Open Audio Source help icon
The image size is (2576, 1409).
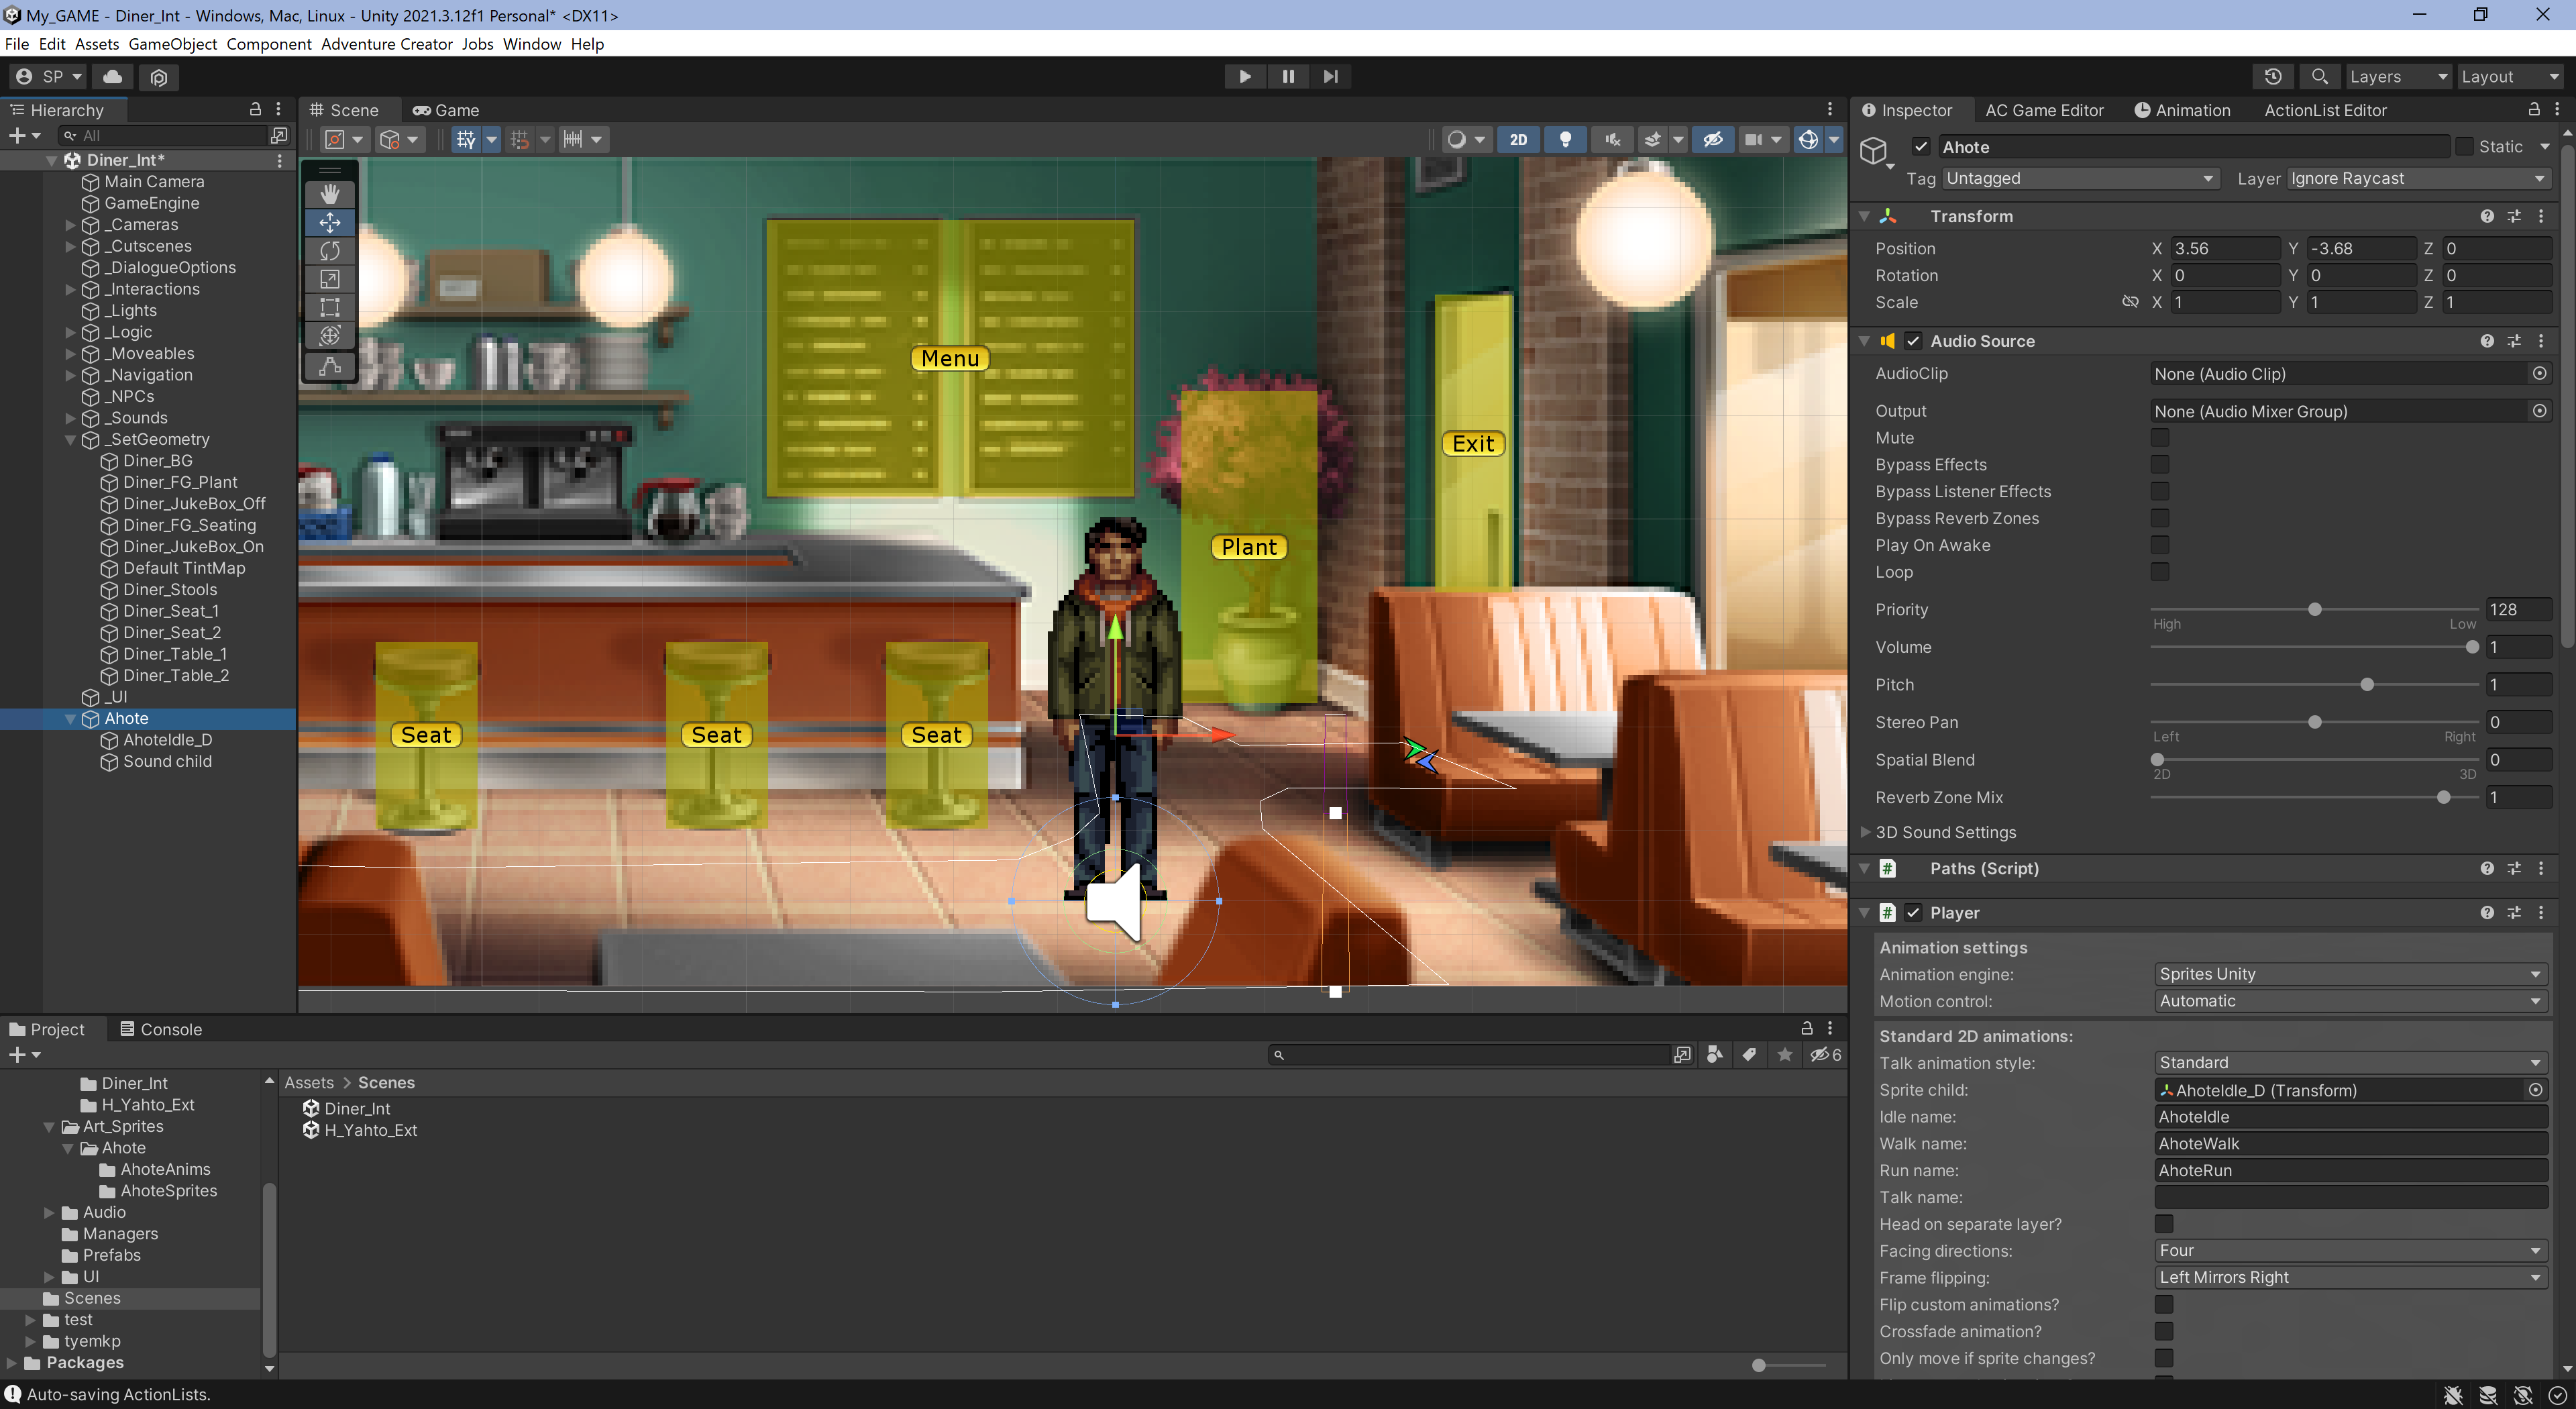[x=2486, y=341]
